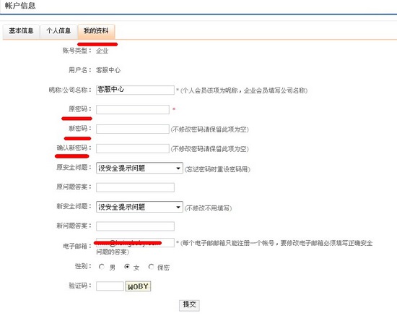The height and width of the screenshot is (316, 397).
Task: Select the 保密 gender radio option
Action: pos(151,267)
